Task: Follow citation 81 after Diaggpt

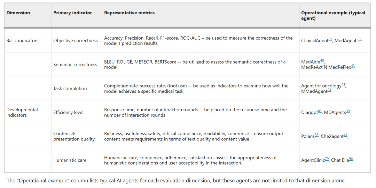Action: click(320, 111)
